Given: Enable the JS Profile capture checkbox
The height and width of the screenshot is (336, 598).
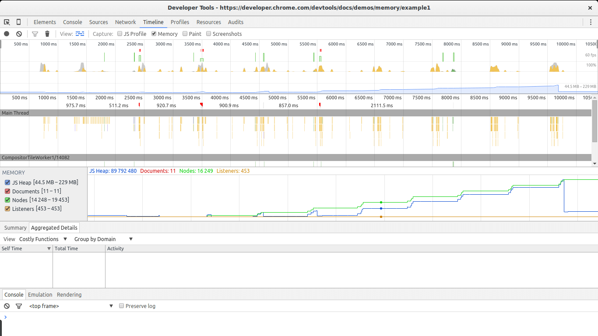Looking at the screenshot, I should tap(120, 34).
